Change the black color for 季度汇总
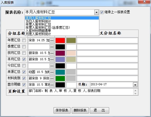Viewport: 151px width, 117px height. [60, 47]
